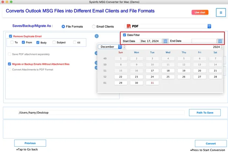Open the Start Date calendar icon
228x155 pixels.
[165, 41]
